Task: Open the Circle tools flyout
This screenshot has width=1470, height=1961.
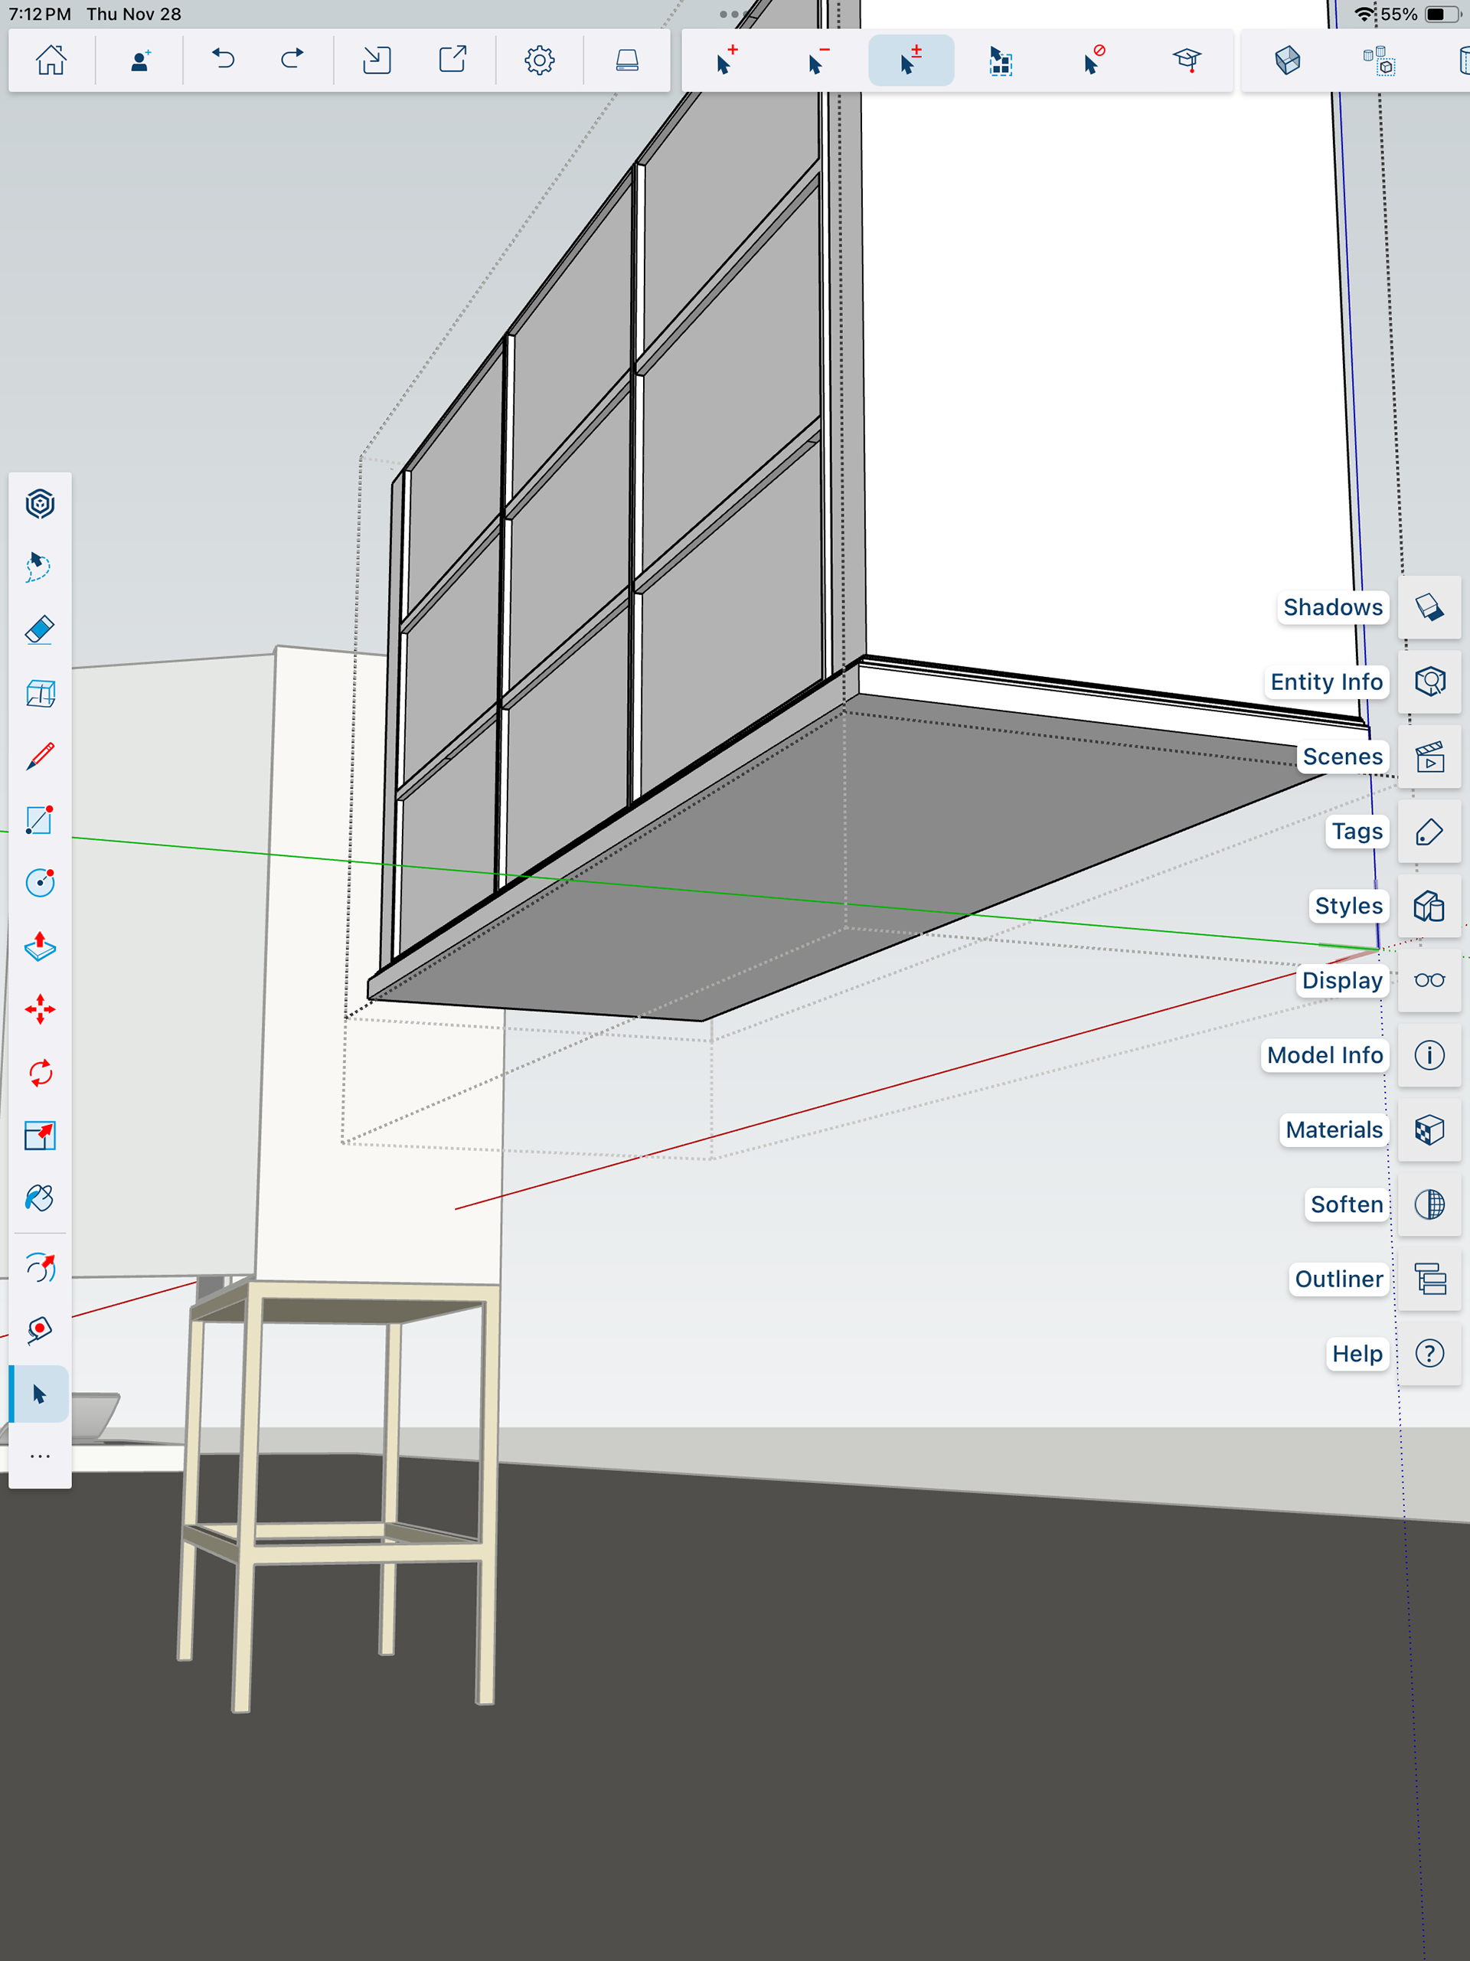Action: pos(40,883)
